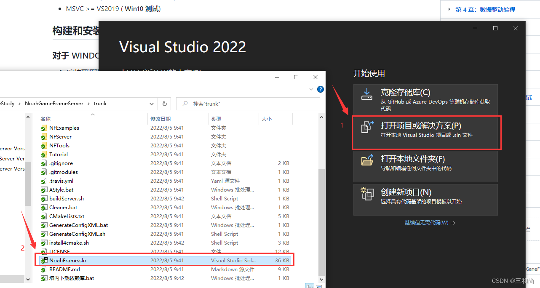Click the CMakeLists.txt file icon
The image size is (540, 288).
(x=43, y=216)
